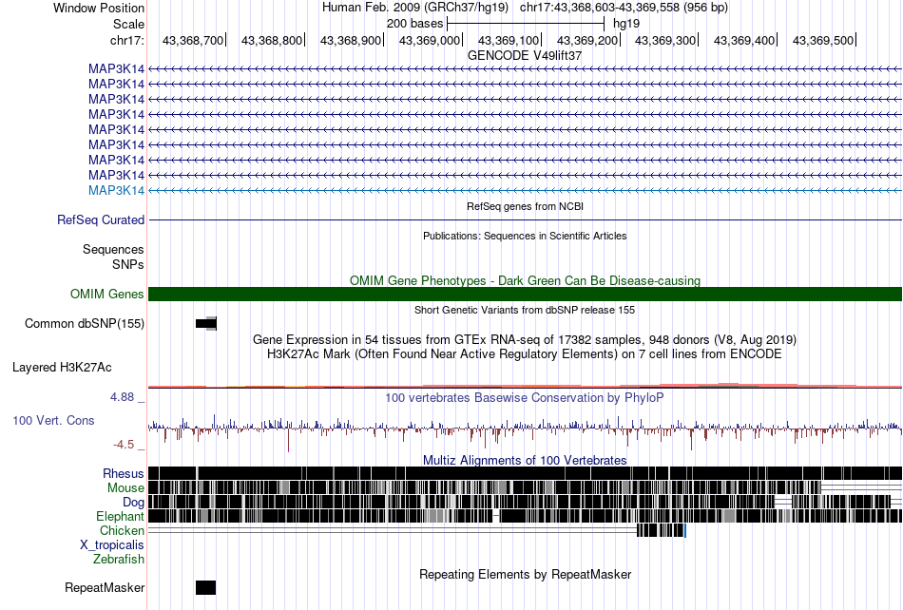
Task: Click the chr17: ruler label
Action: click(x=126, y=40)
